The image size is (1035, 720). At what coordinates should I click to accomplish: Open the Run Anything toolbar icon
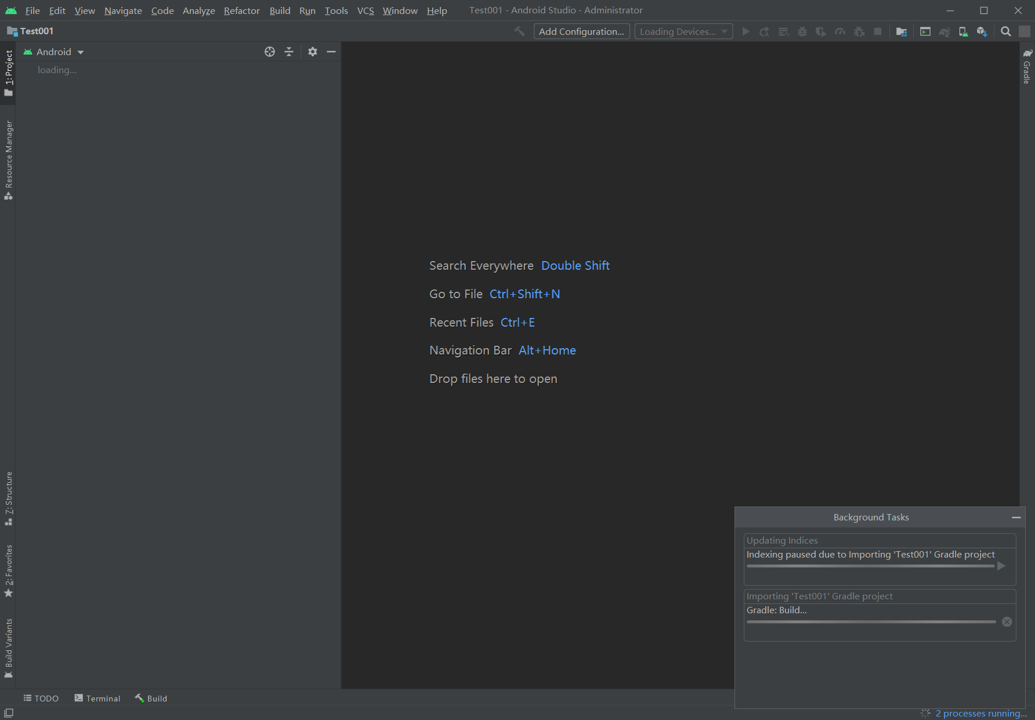(925, 31)
